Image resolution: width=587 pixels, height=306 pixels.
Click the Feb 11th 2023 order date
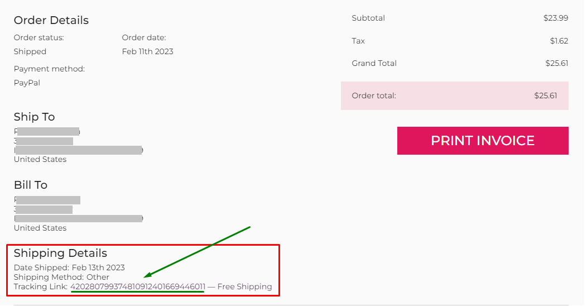[147, 51]
